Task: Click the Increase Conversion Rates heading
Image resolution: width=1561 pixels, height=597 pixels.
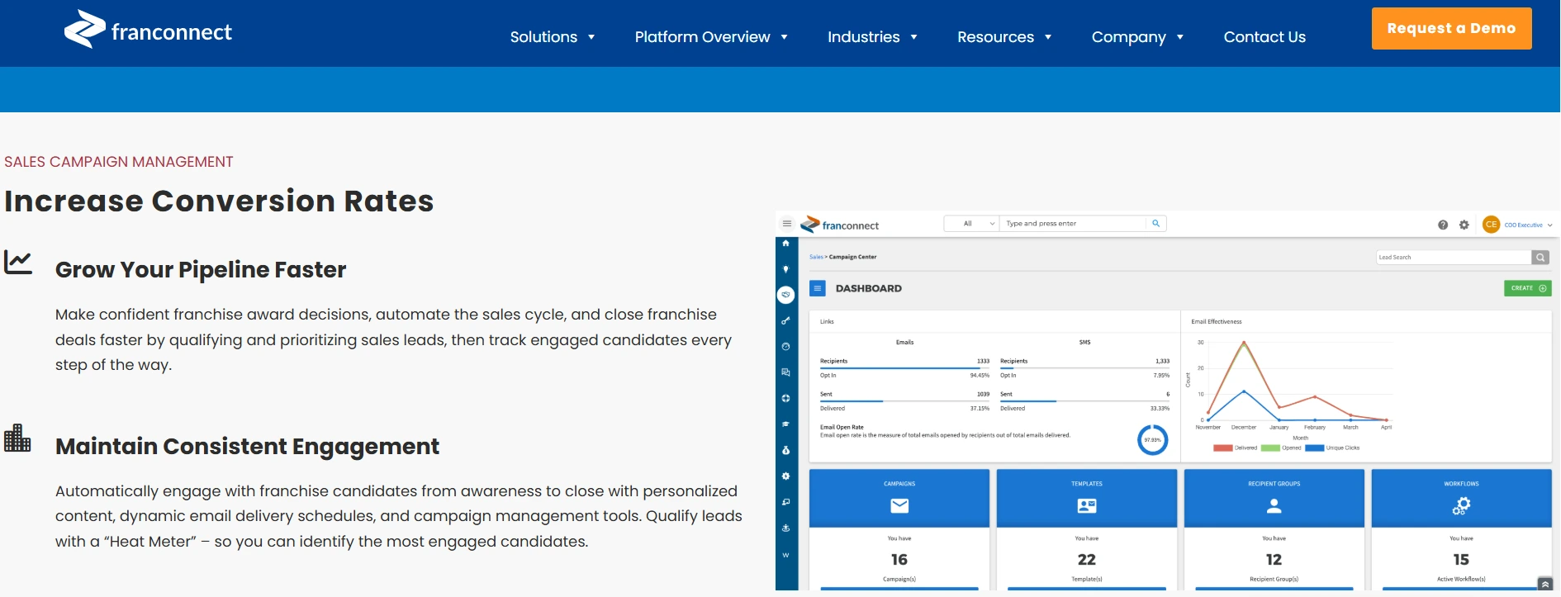Action: [x=219, y=201]
